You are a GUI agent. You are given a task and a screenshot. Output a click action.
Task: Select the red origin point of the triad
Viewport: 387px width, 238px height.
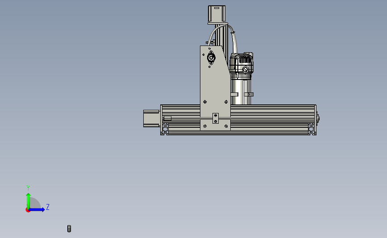click(x=28, y=210)
